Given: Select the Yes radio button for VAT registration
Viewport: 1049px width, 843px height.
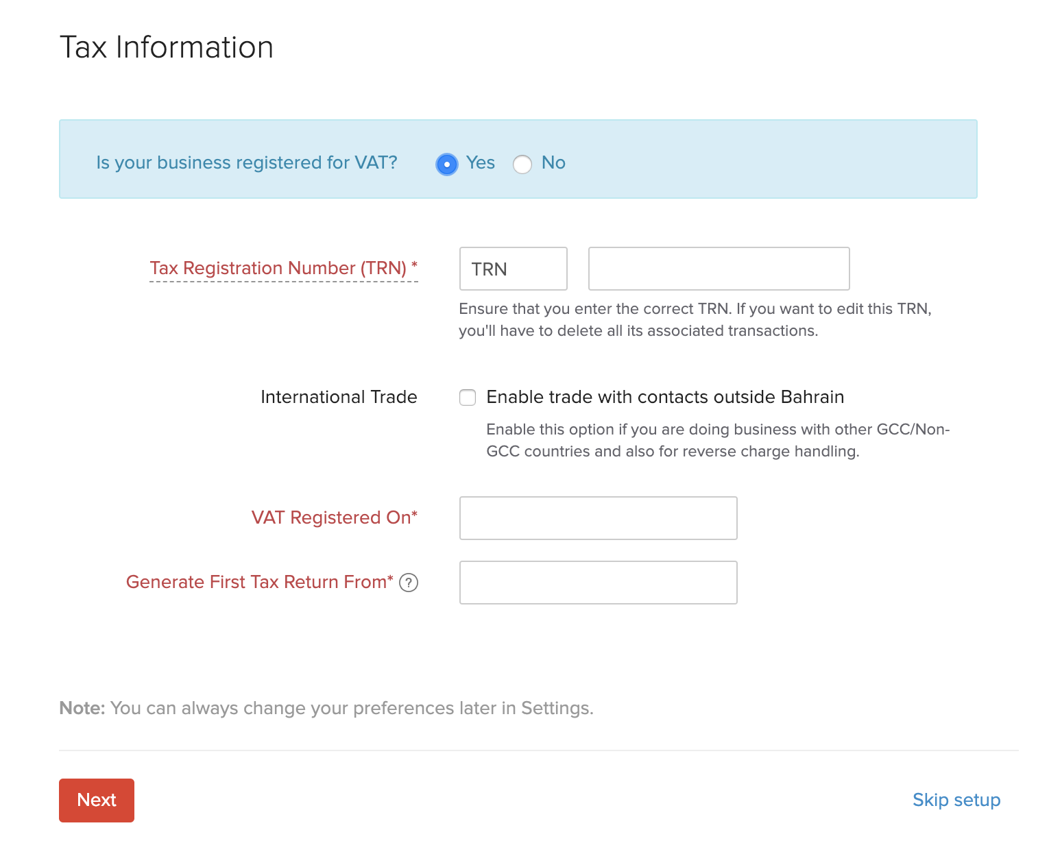Looking at the screenshot, I should coord(447,164).
